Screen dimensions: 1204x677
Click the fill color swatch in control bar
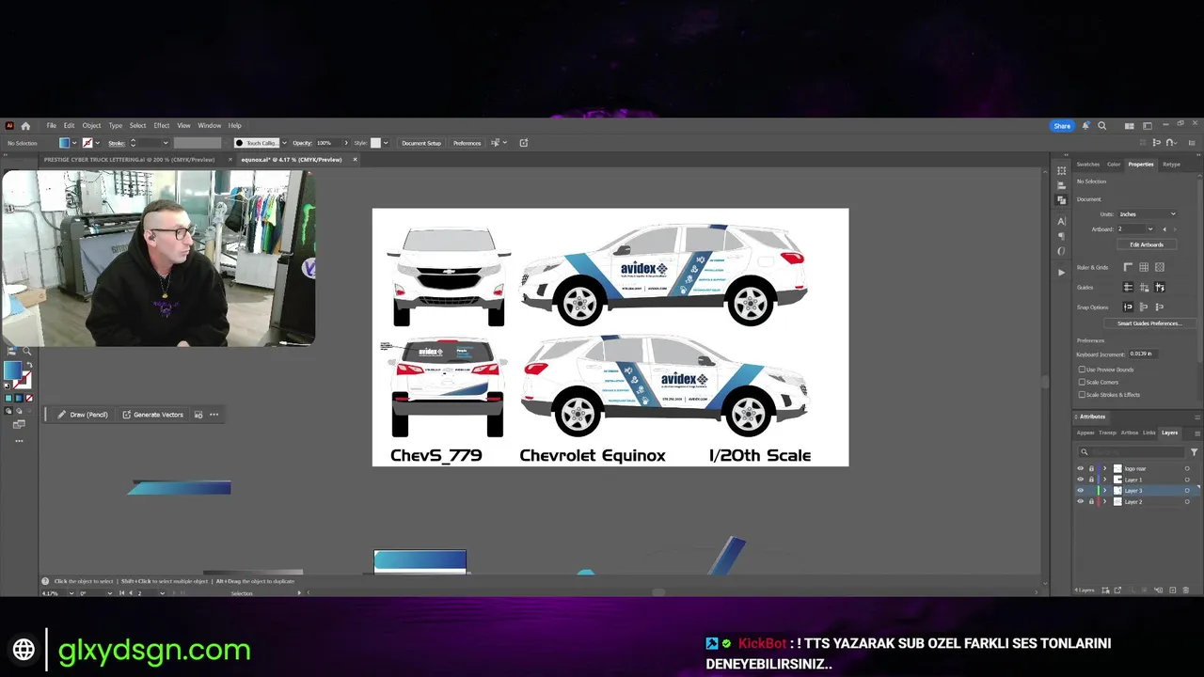click(x=64, y=143)
